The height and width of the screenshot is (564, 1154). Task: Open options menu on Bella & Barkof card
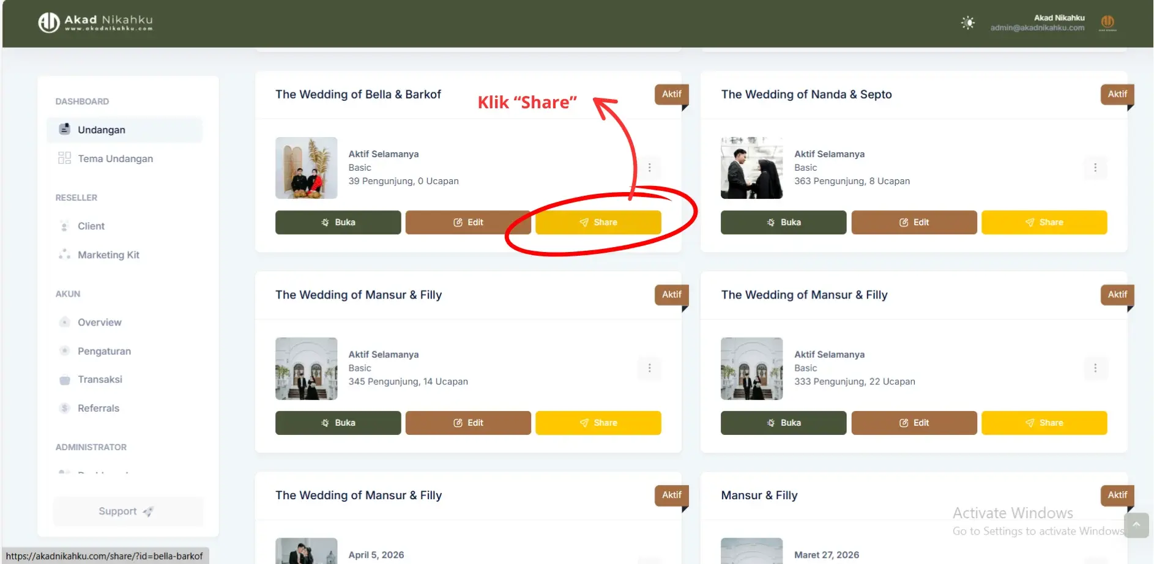[x=650, y=167]
